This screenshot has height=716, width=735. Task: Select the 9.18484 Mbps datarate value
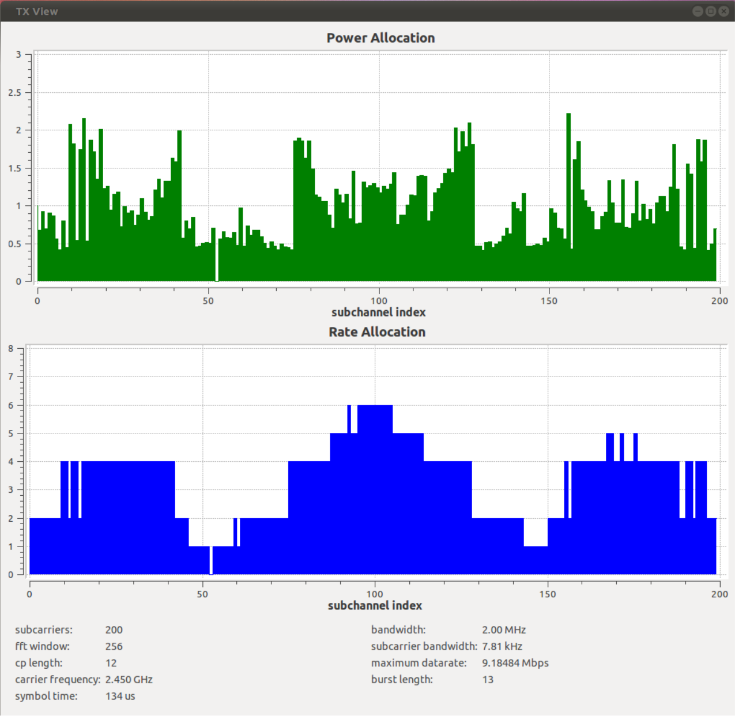pyautogui.click(x=515, y=663)
